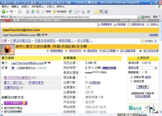
Task: Open the 搜尋 search toolbar button
Action: [x=46, y=12]
